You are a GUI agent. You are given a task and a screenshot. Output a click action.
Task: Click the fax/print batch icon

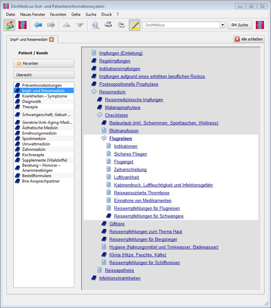pos(121,25)
